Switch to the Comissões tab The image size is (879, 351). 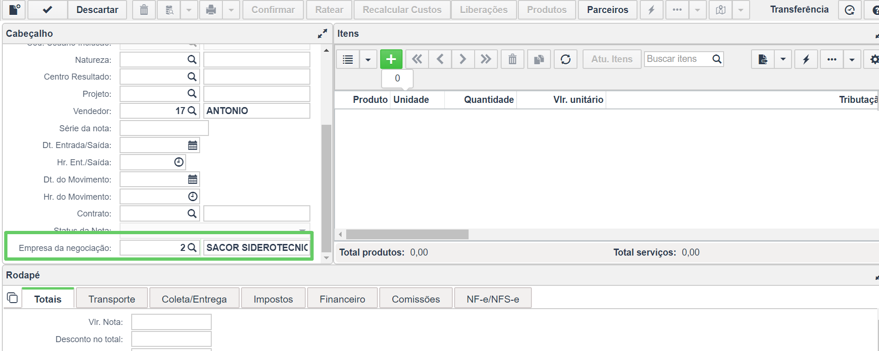click(x=416, y=299)
